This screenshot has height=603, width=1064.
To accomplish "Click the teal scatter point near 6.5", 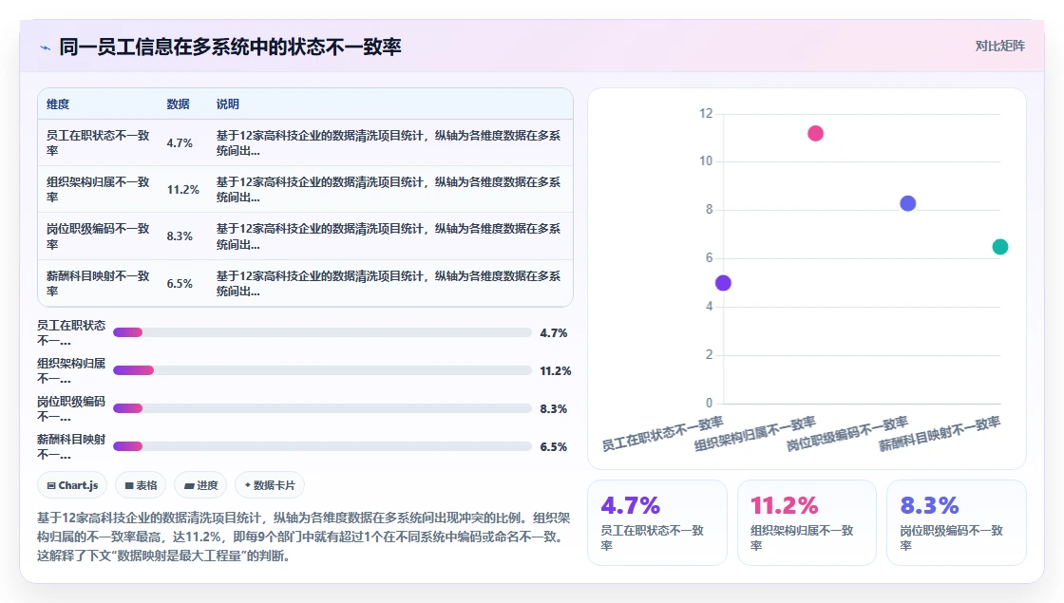I will (1000, 247).
